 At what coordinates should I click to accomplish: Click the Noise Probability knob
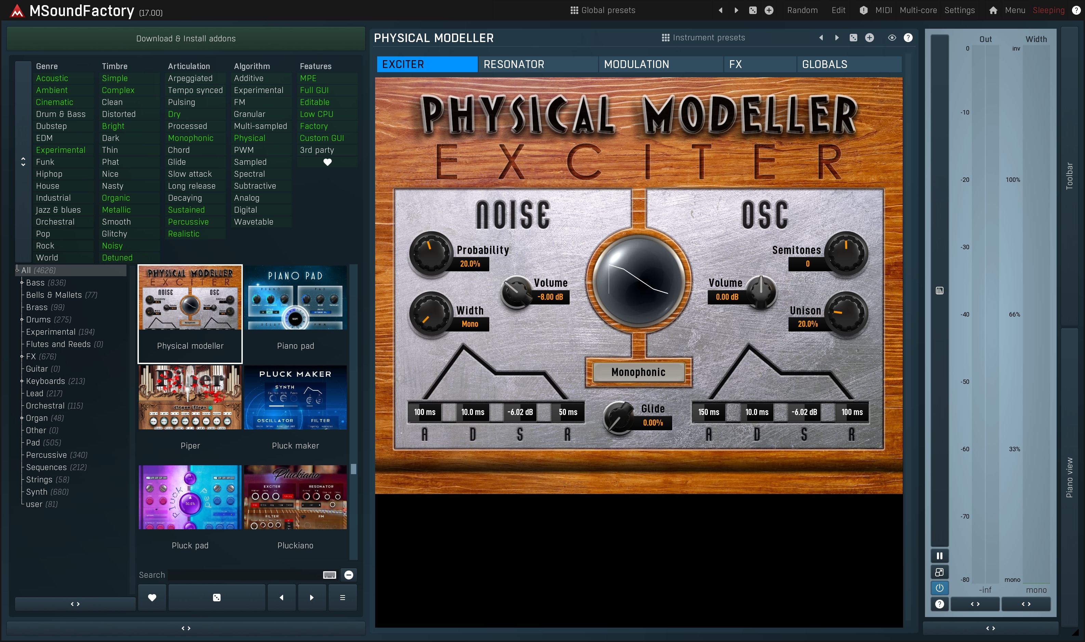[x=431, y=253]
